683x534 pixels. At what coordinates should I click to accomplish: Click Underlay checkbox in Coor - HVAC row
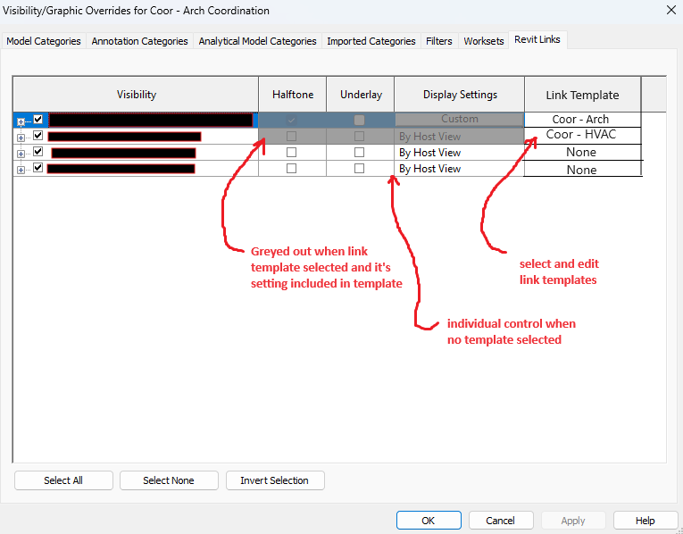[x=360, y=137]
